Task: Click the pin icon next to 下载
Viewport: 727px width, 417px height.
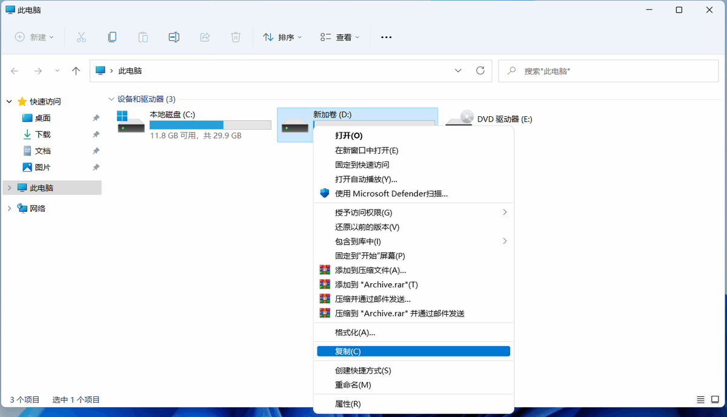Action: (x=96, y=134)
